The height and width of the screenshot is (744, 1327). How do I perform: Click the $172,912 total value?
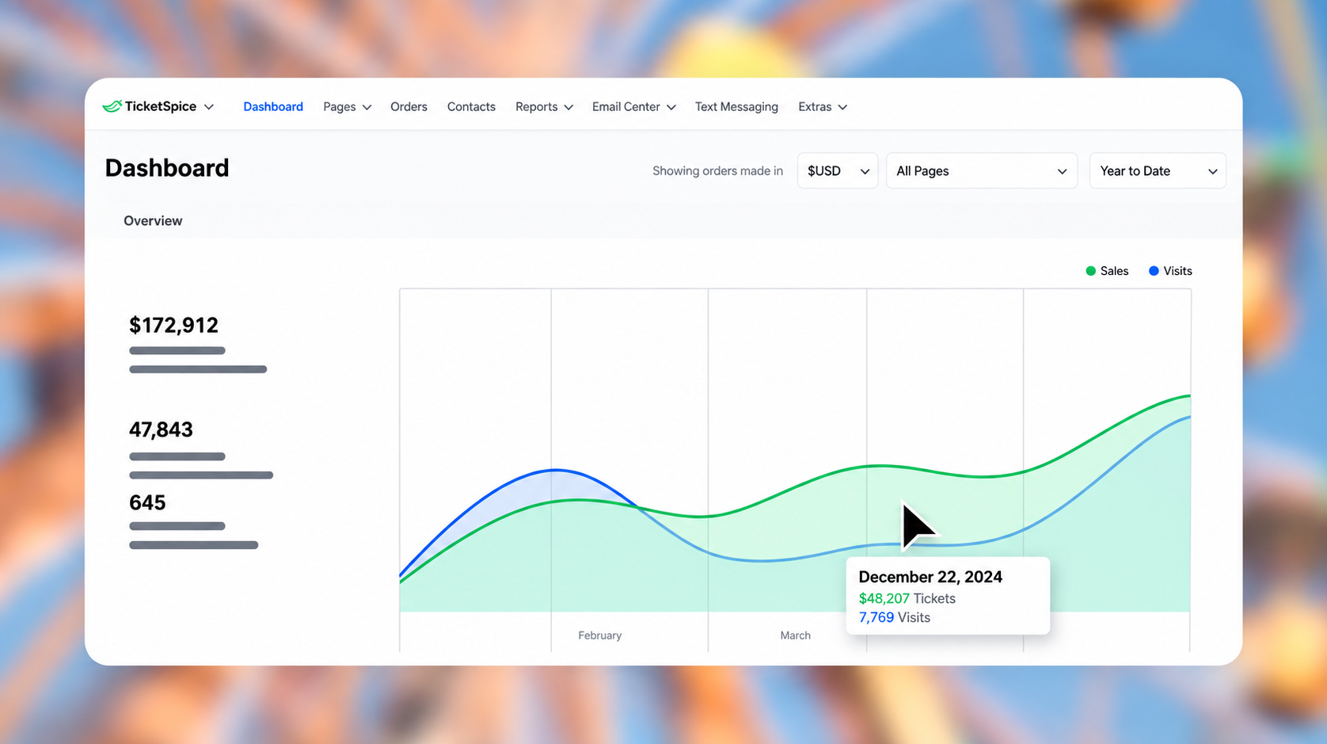point(173,325)
